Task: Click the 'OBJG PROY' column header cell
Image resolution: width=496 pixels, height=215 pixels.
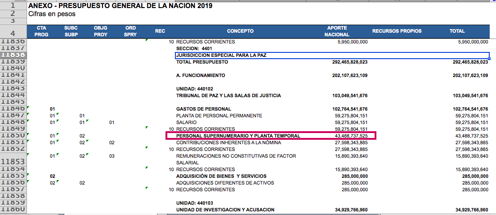Action: 101,31
